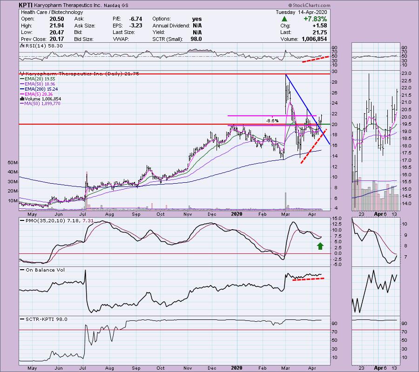Click the Volume 1,006,854 legend entry
This screenshot has width=419, height=372.
point(41,99)
